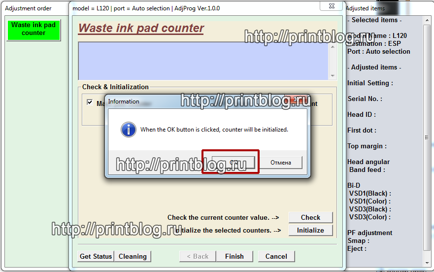Image resolution: width=434 pixels, height=272 pixels.
Task: Select Waste ink pad counter green item
Action: point(33,29)
